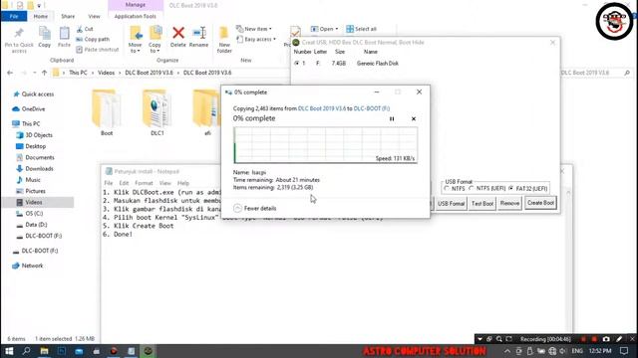
Task: Click the Create Boot button
Action: coord(540,203)
